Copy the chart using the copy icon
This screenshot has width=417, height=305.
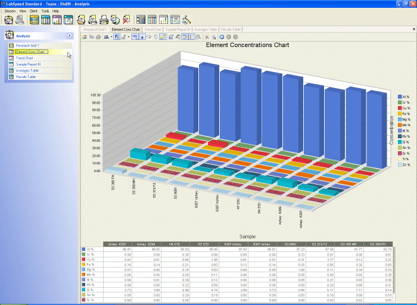coord(92,37)
